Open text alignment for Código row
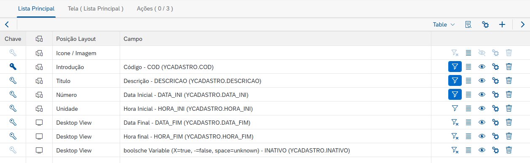Image resolution: width=530 pixels, height=163 pixels. (468, 67)
